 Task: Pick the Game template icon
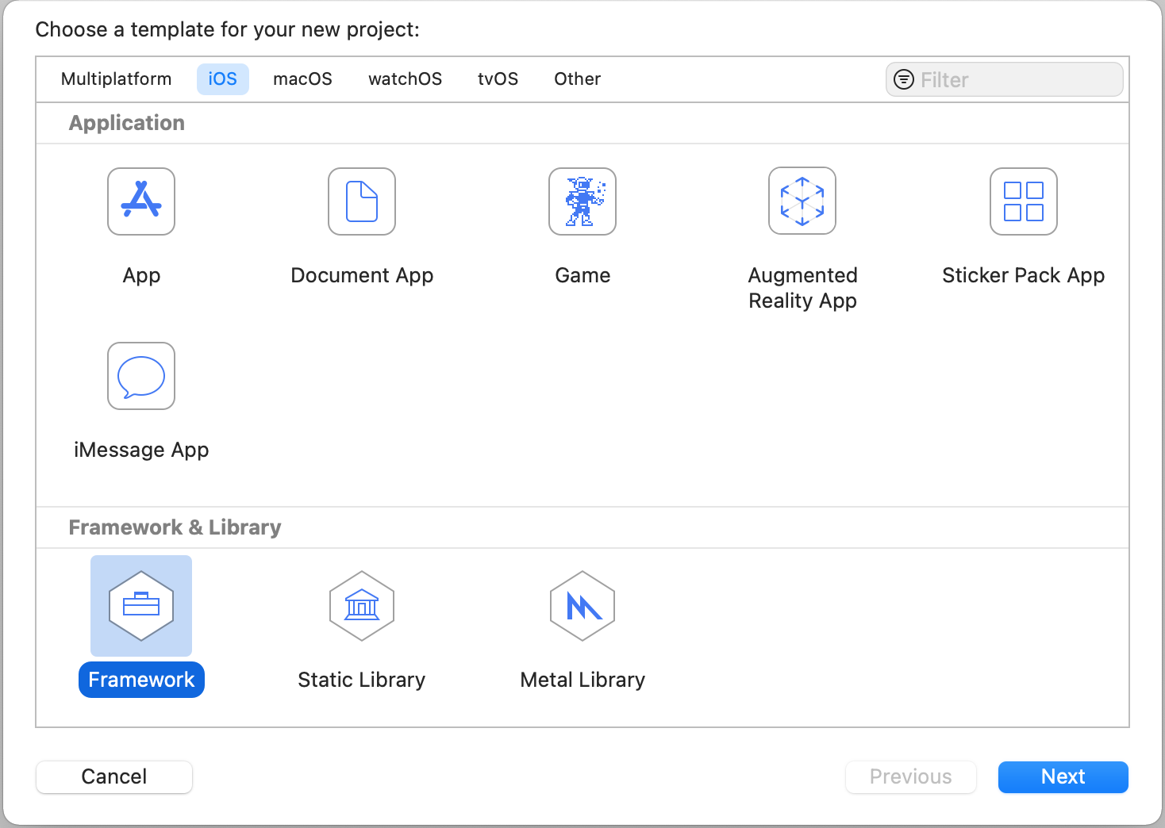click(582, 201)
